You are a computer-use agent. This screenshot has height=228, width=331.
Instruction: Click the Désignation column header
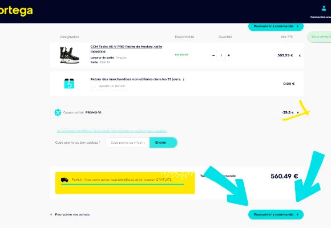coord(69,36)
